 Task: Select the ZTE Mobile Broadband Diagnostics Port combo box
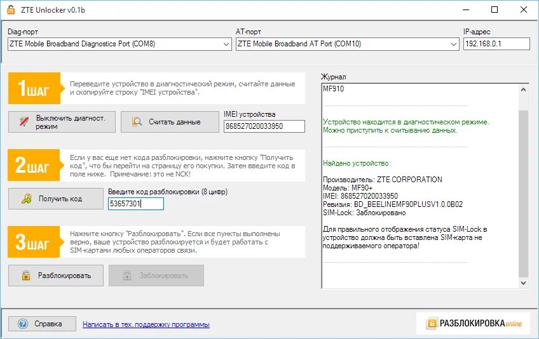point(119,44)
